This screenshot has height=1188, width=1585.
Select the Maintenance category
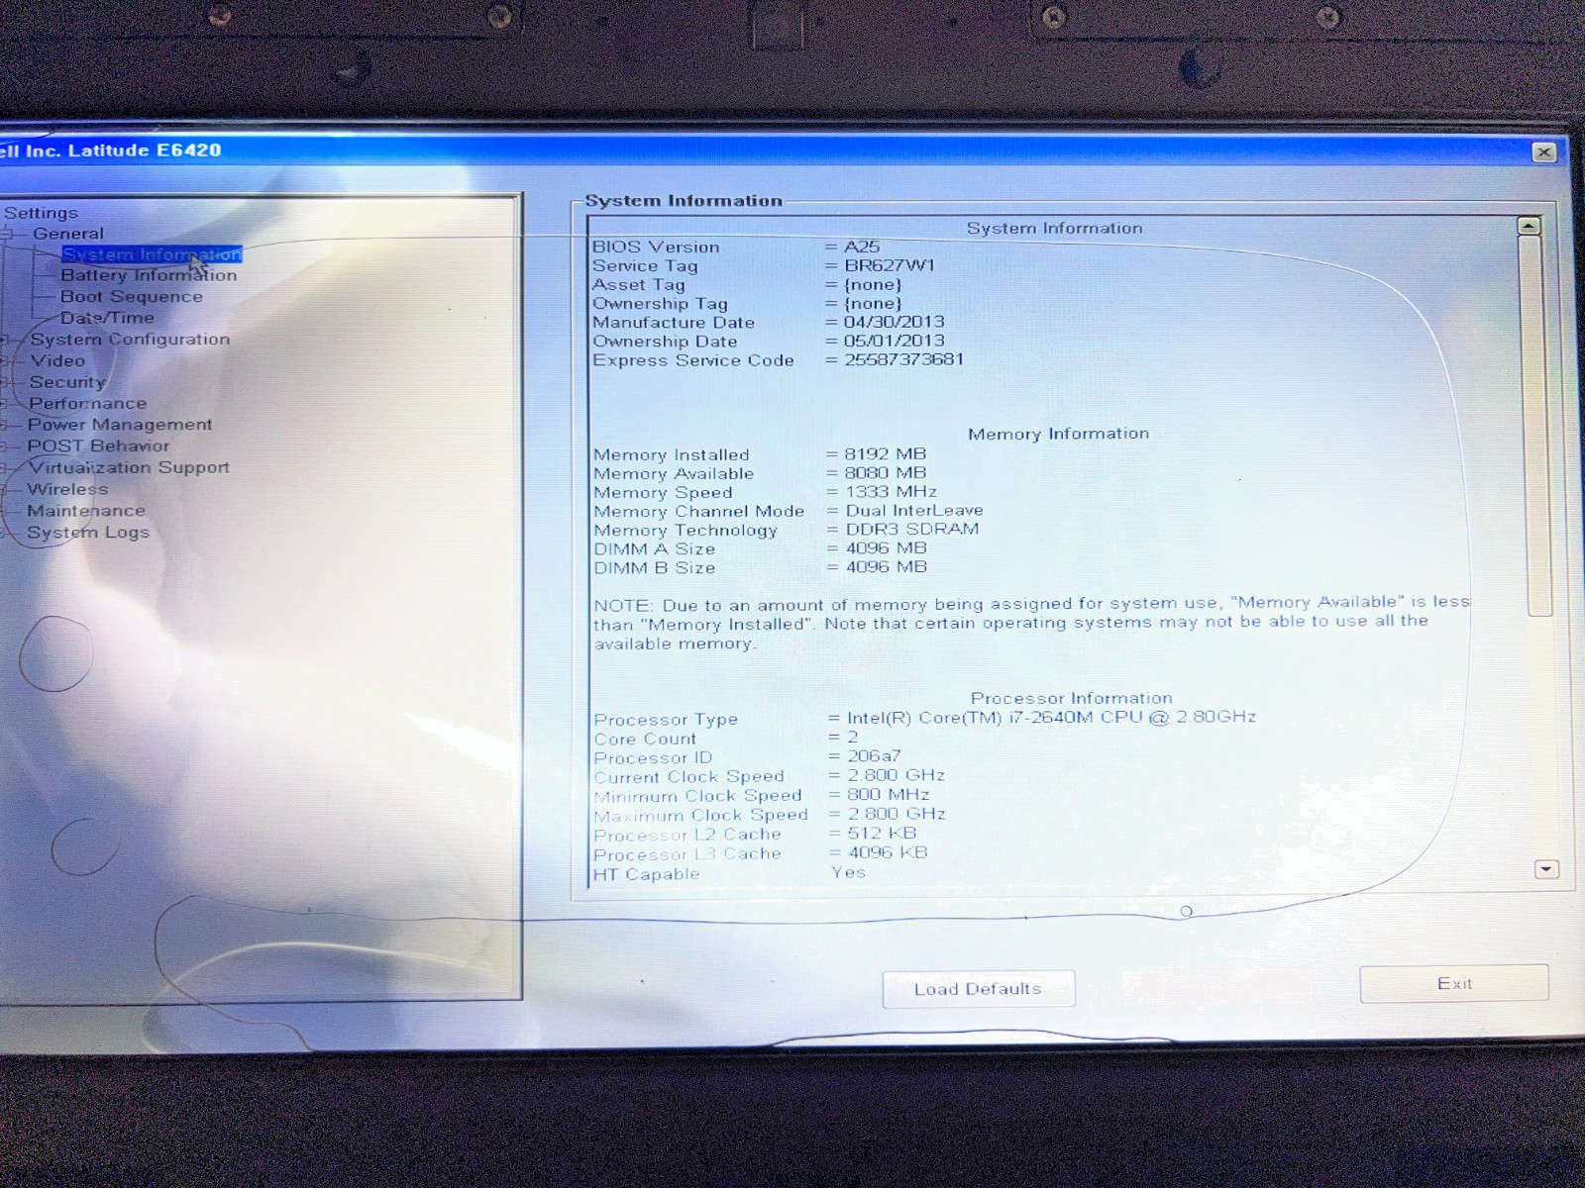click(x=86, y=511)
